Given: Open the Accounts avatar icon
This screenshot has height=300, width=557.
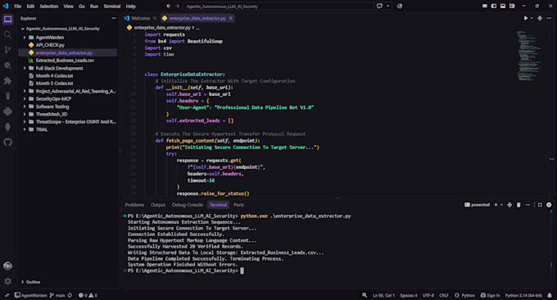Looking at the screenshot, I should coord(8,266).
